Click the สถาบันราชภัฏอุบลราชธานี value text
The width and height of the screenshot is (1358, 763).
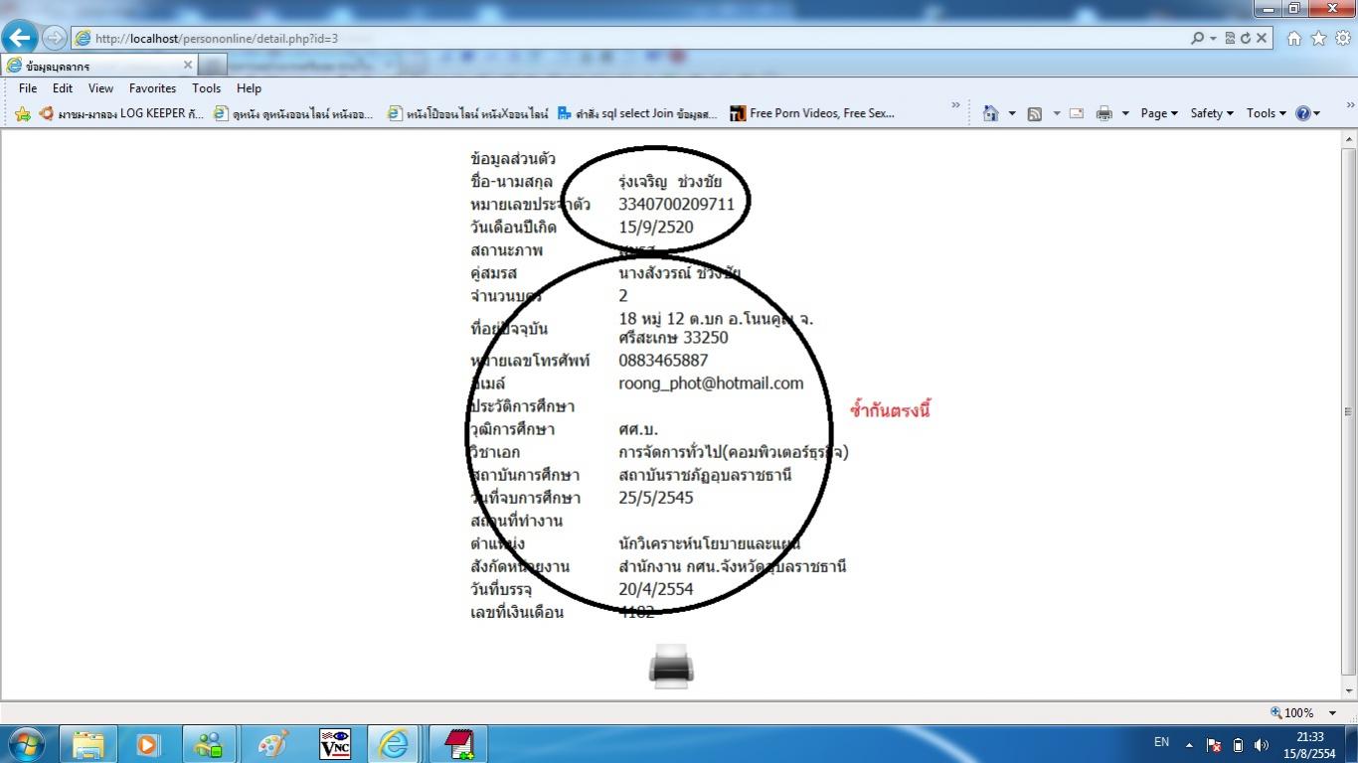[x=705, y=475]
